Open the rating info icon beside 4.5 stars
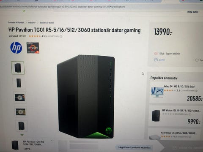Screen dimensions: 203x152 coord(61,36)
